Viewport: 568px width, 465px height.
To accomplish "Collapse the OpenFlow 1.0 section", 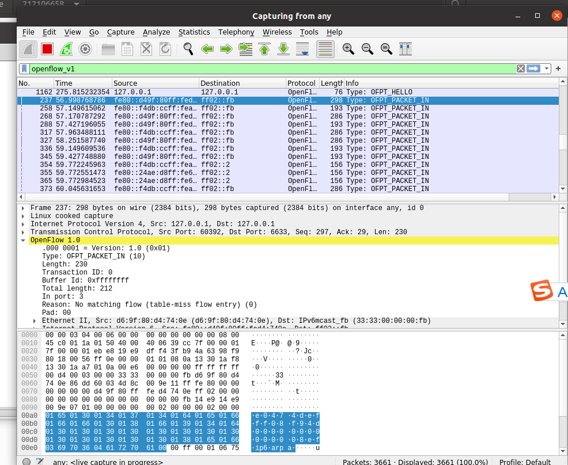I will click(23, 241).
